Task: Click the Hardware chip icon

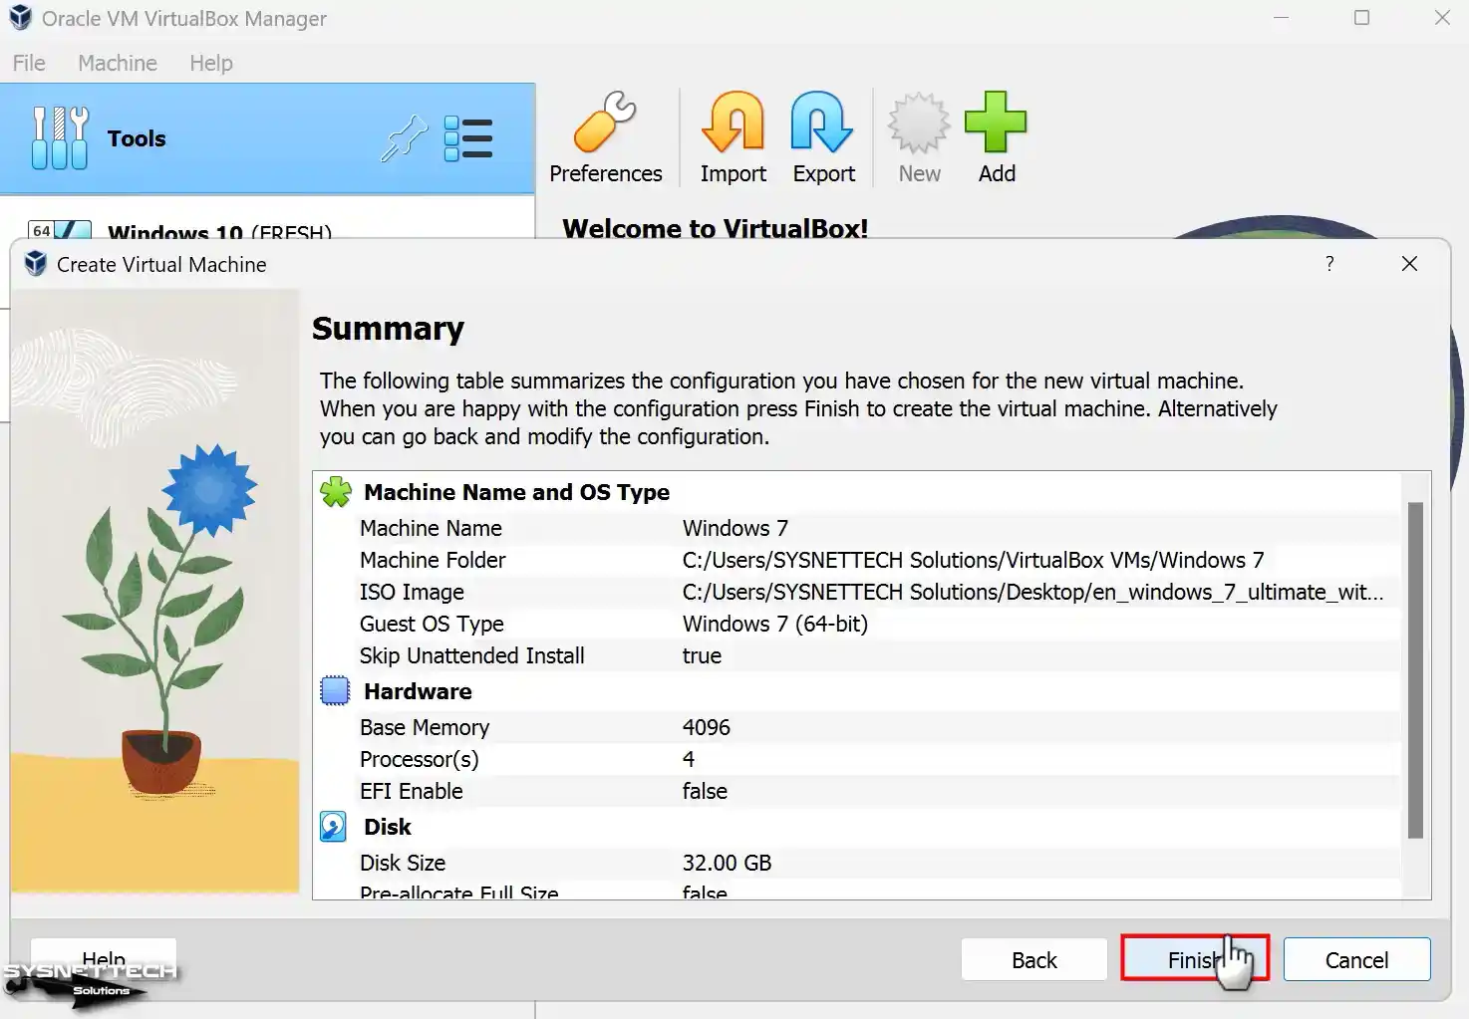Action: click(x=335, y=691)
